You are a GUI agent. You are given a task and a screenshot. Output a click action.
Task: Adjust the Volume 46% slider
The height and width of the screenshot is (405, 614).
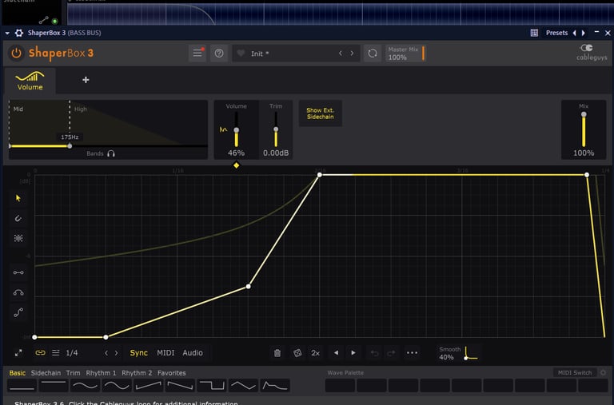236,130
